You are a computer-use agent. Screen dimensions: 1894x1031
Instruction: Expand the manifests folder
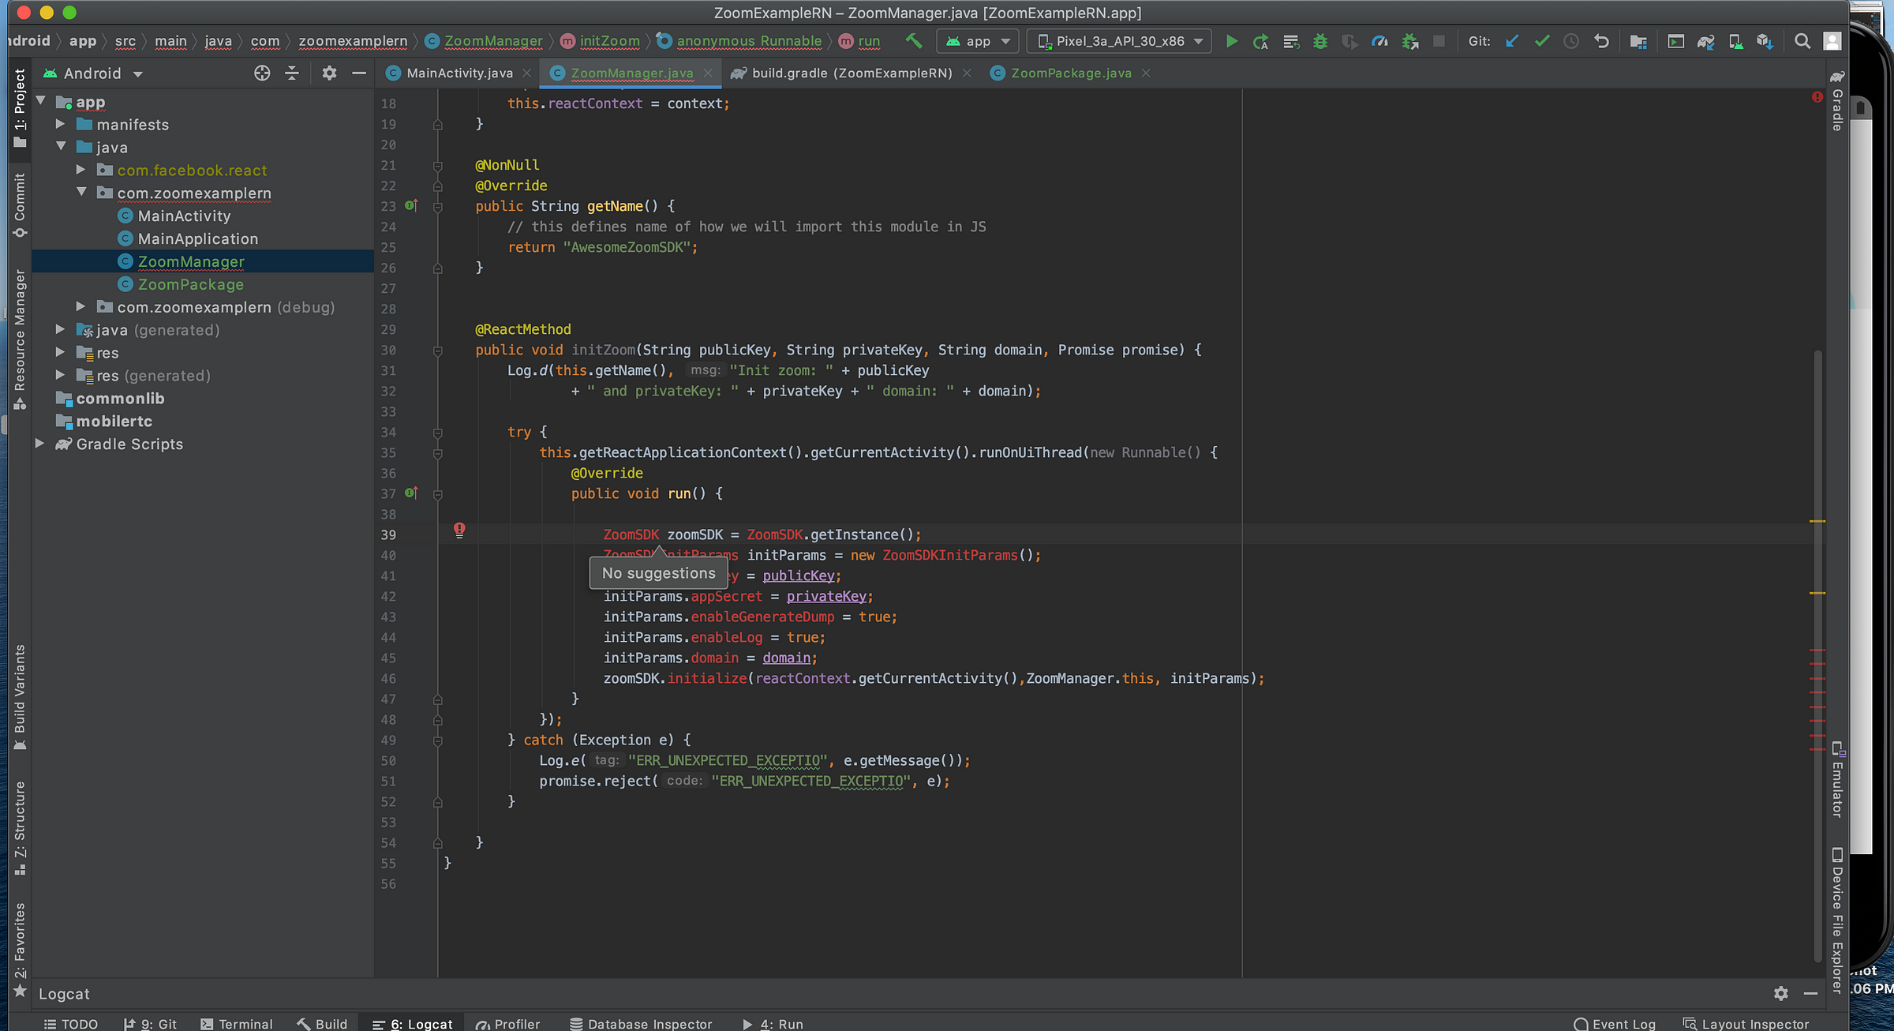point(60,124)
